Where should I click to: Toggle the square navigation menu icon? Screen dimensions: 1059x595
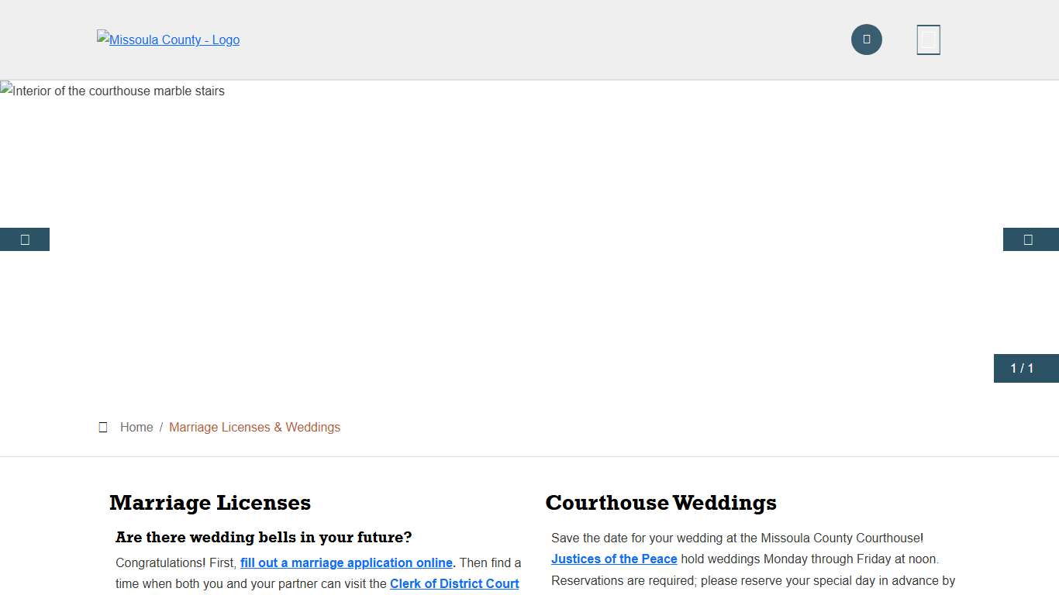[x=928, y=40]
